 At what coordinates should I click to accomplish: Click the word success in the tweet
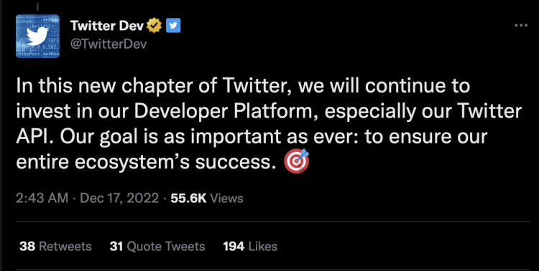(x=236, y=163)
